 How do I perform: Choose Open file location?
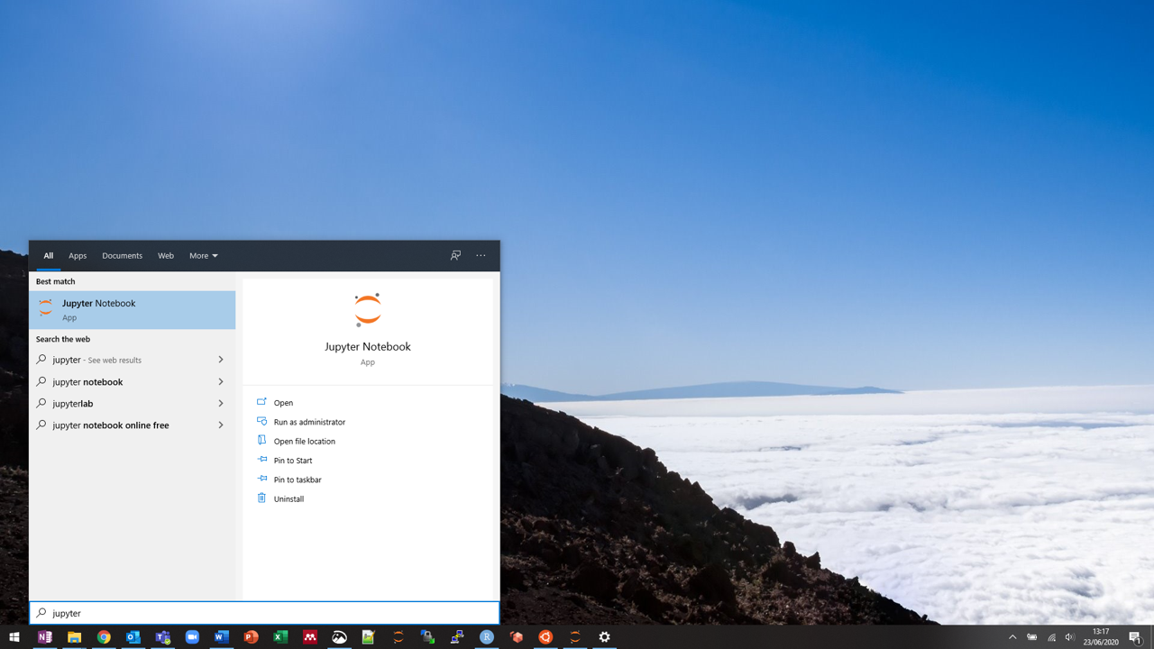(x=304, y=442)
